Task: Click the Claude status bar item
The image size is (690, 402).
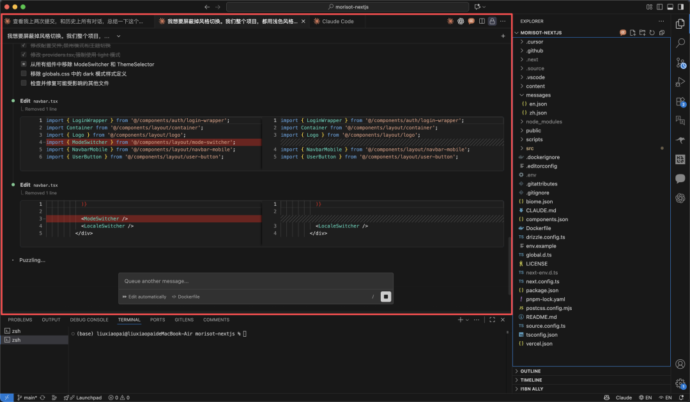Action: point(624,398)
